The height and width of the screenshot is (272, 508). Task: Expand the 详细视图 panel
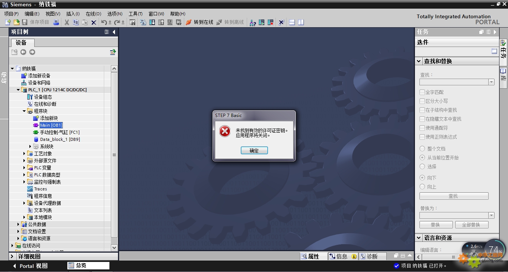point(12,256)
